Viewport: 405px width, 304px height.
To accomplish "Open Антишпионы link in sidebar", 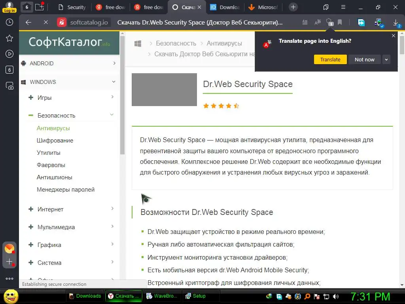I will point(54,177).
